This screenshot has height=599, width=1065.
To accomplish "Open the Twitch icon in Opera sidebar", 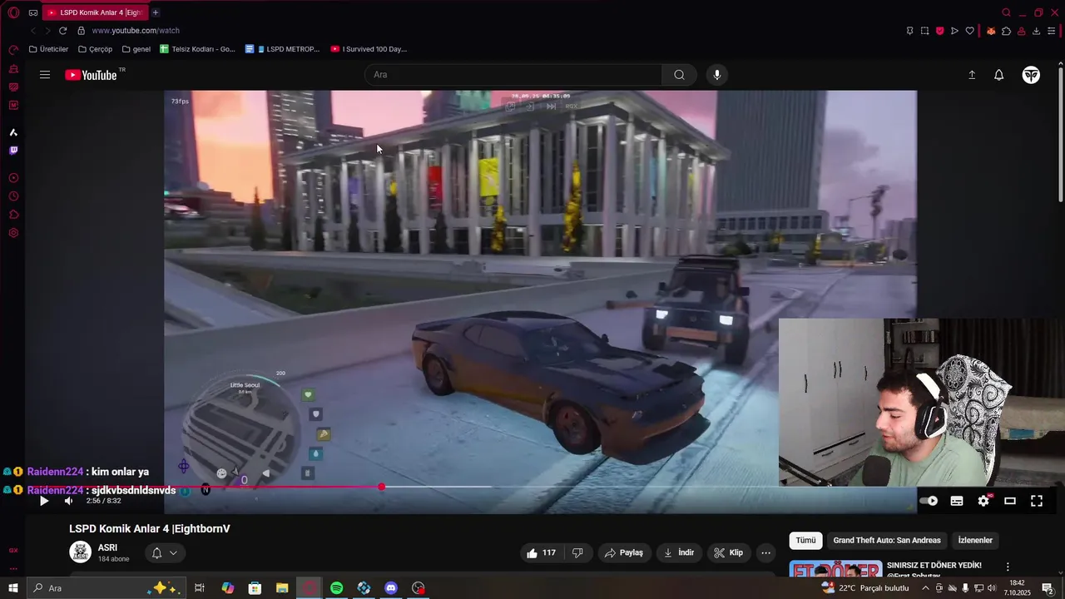I will click(x=13, y=151).
